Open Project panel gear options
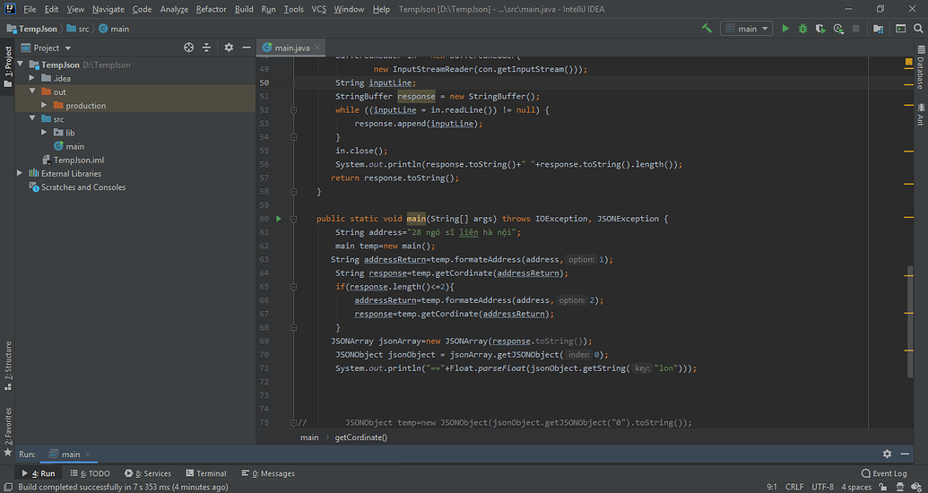This screenshot has height=493, width=928. point(229,48)
